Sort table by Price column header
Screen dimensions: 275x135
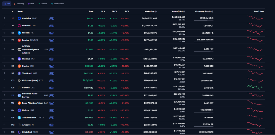click(x=91, y=11)
